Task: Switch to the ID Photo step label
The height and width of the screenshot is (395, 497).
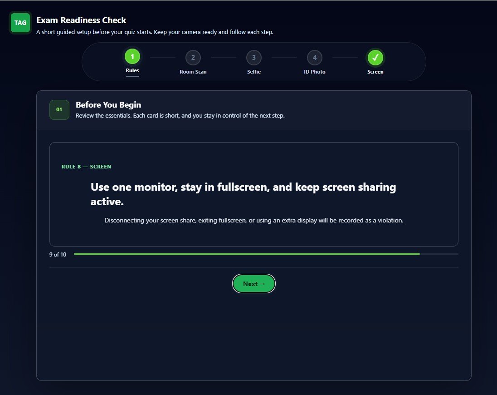Action: click(x=314, y=72)
